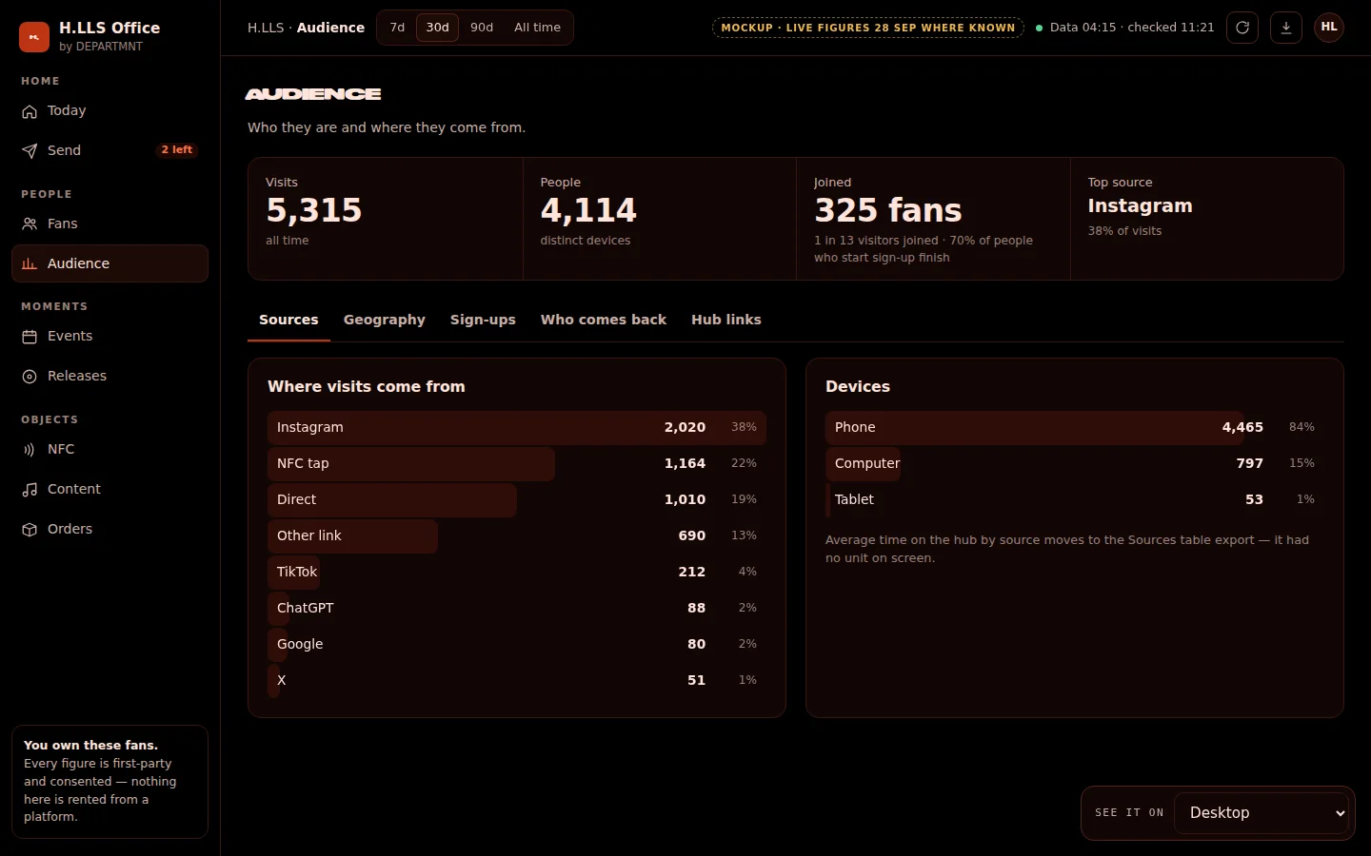1371x856 pixels.
Task: Open the Who comes back tab
Action: coord(604,321)
